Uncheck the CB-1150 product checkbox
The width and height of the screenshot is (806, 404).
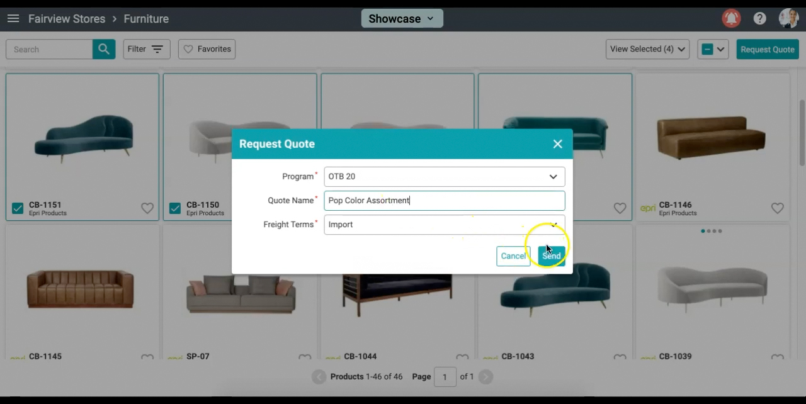[x=175, y=208]
